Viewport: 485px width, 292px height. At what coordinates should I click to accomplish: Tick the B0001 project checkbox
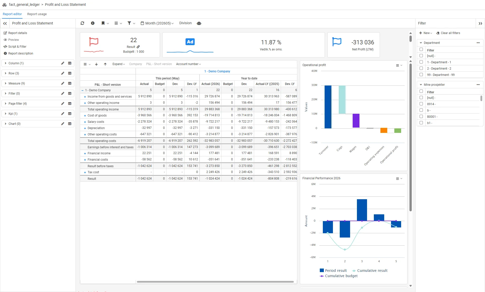(421, 116)
